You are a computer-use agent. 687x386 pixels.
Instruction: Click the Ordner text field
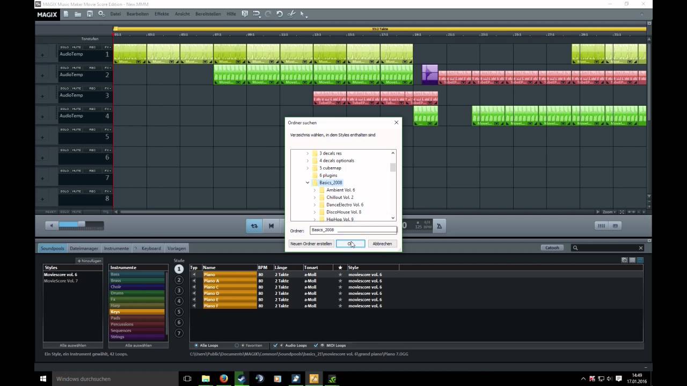point(353,230)
